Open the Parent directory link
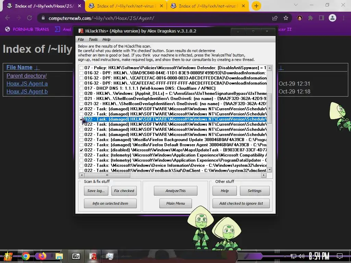 pyautogui.click(x=27, y=76)
